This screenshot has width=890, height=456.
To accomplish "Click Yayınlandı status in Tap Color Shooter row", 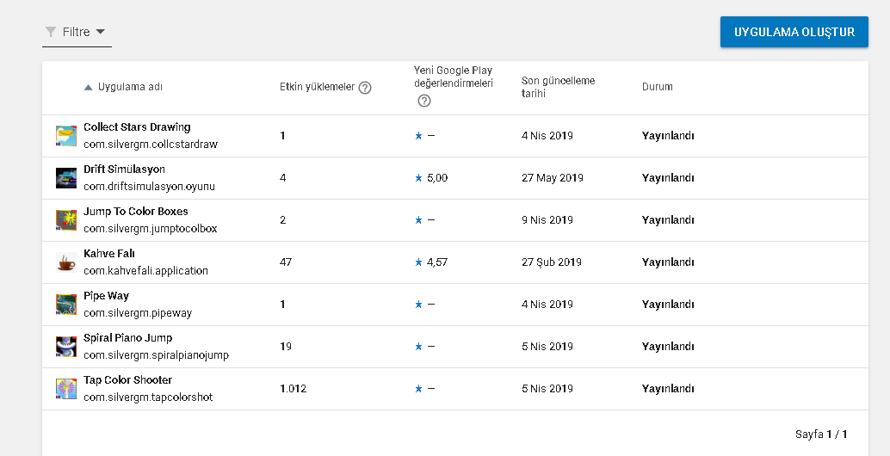I will (x=668, y=389).
